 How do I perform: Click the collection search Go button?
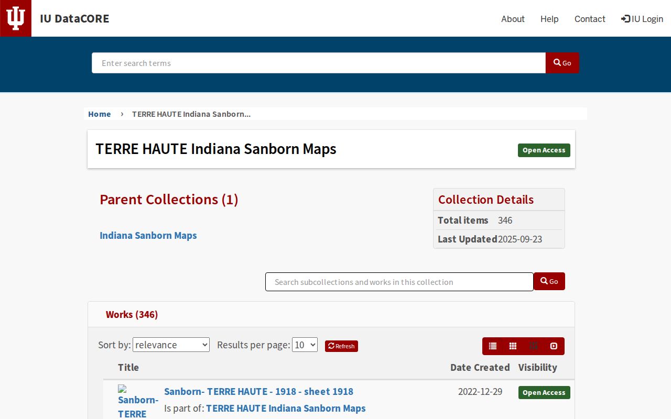[549, 281]
